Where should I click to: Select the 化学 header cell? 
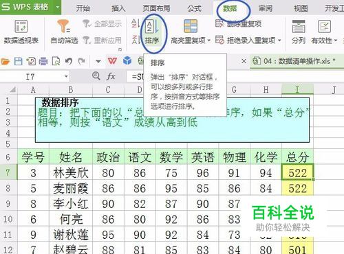point(266,157)
